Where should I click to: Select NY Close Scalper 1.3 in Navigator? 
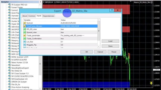tap(20, 73)
